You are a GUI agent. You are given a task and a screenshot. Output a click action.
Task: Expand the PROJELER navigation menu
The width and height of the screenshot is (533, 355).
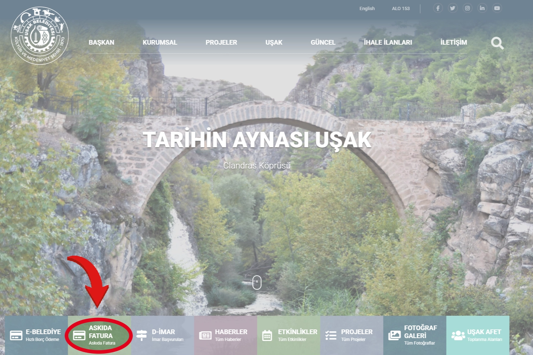tap(221, 42)
